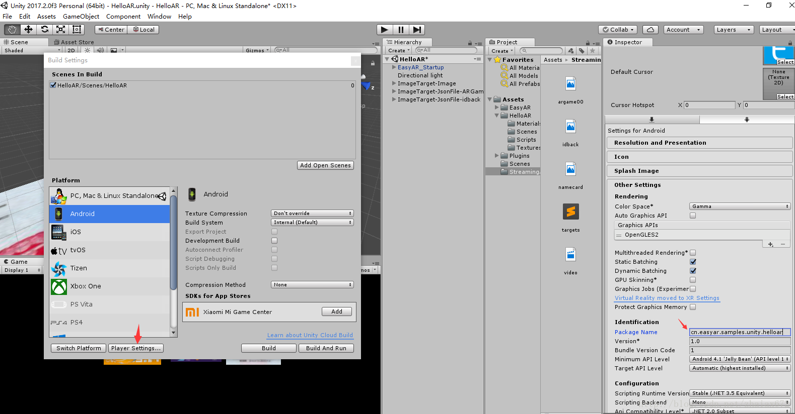Image resolution: width=795 pixels, height=414 pixels.
Task: Open the Assets menu
Action: [x=46, y=17]
